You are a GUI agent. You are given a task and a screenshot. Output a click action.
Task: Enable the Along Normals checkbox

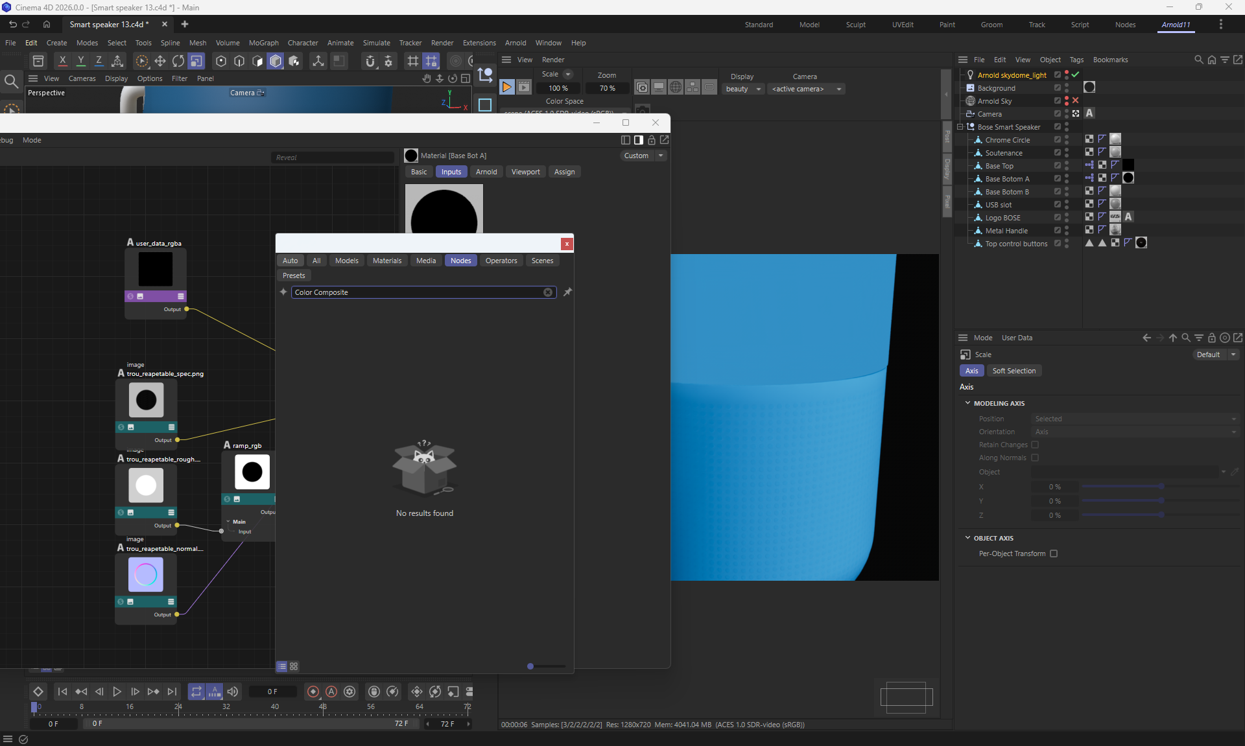tap(1035, 458)
